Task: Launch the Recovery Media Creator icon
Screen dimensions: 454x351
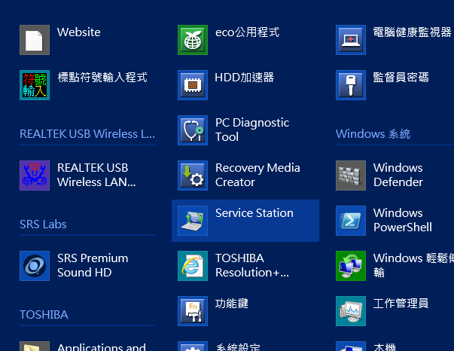Action: [x=193, y=175]
